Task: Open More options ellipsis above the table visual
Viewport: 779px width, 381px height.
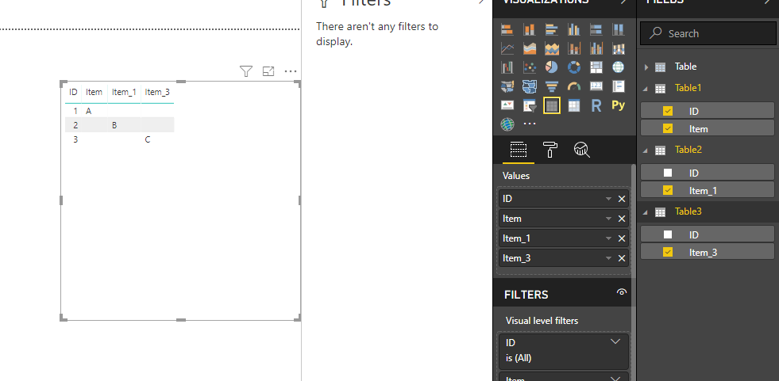Action: tap(291, 72)
